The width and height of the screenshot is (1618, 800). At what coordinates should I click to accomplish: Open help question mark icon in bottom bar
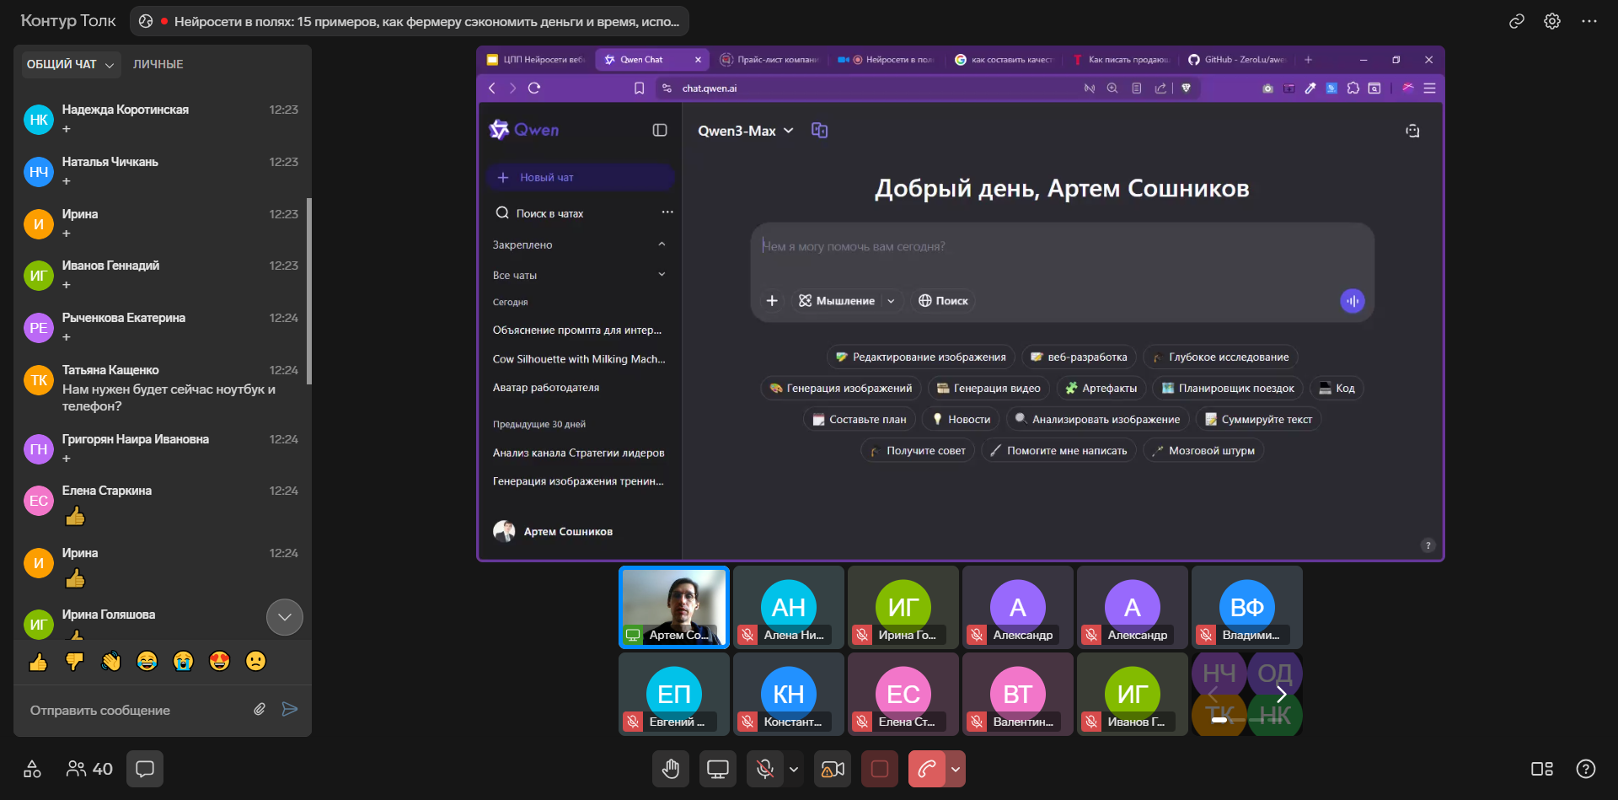(x=1585, y=769)
